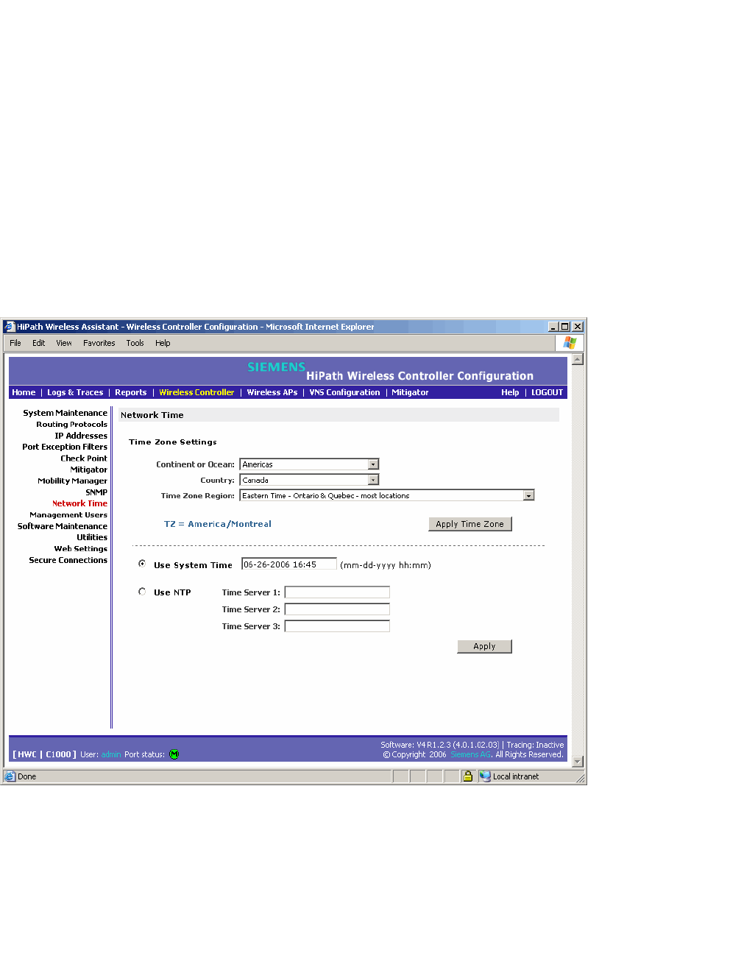Click the scrollbar down arrow
The image size is (730, 967).
[x=578, y=762]
